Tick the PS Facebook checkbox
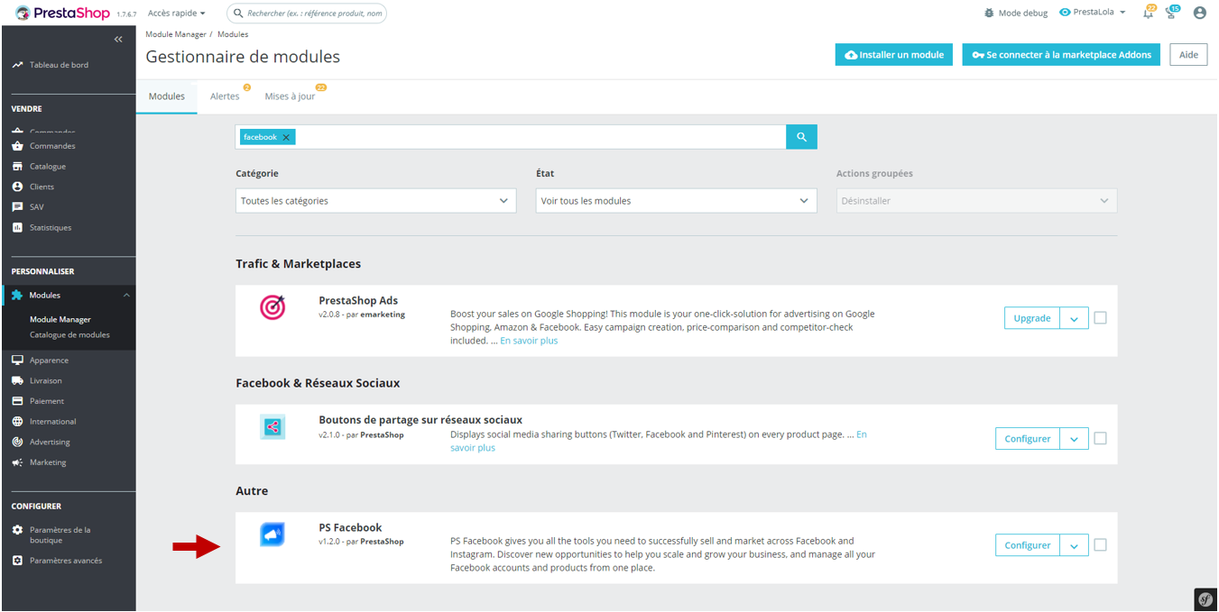Viewport: 1219px width, 612px height. click(1100, 545)
